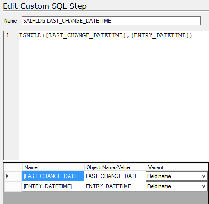Click the LAST_CHANGE_DATE... object value cell
This screenshot has height=204, width=209.
click(x=115, y=176)
